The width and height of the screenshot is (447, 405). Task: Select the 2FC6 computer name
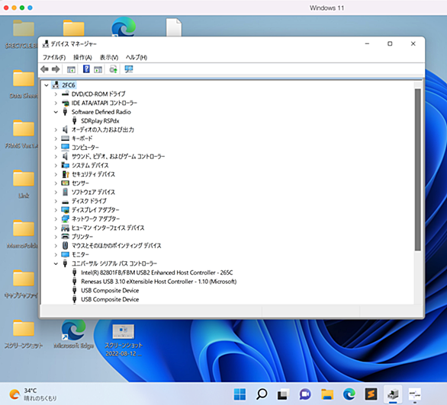click(69, 85)
